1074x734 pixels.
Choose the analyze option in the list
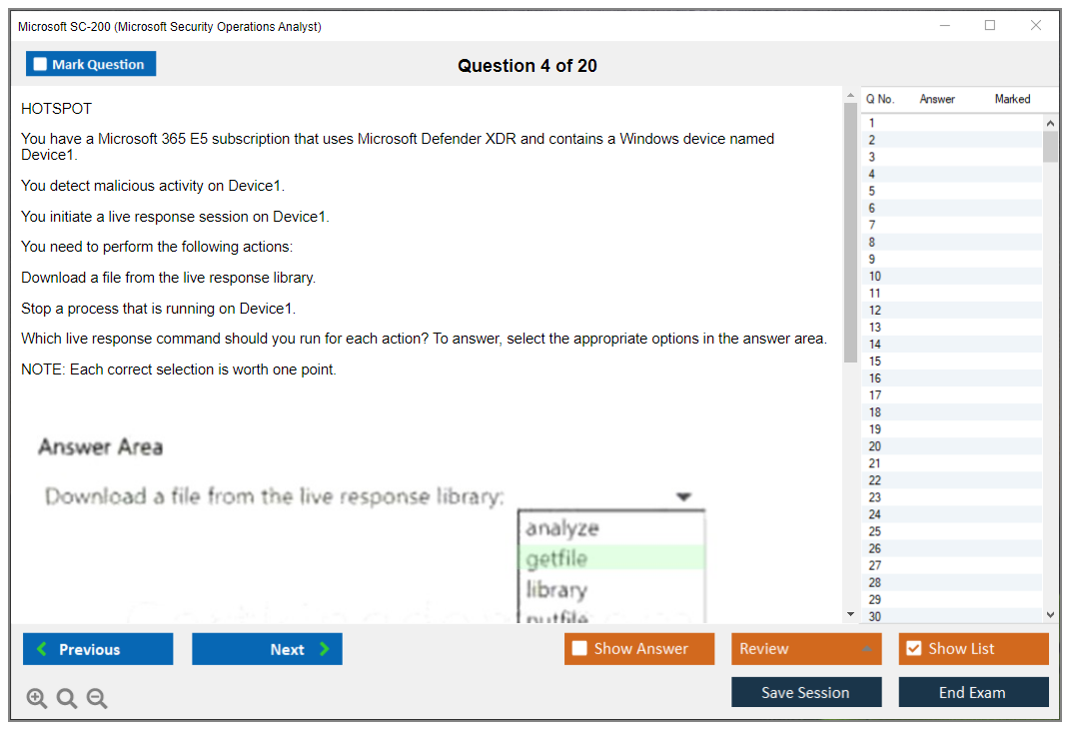pos(561,528)
